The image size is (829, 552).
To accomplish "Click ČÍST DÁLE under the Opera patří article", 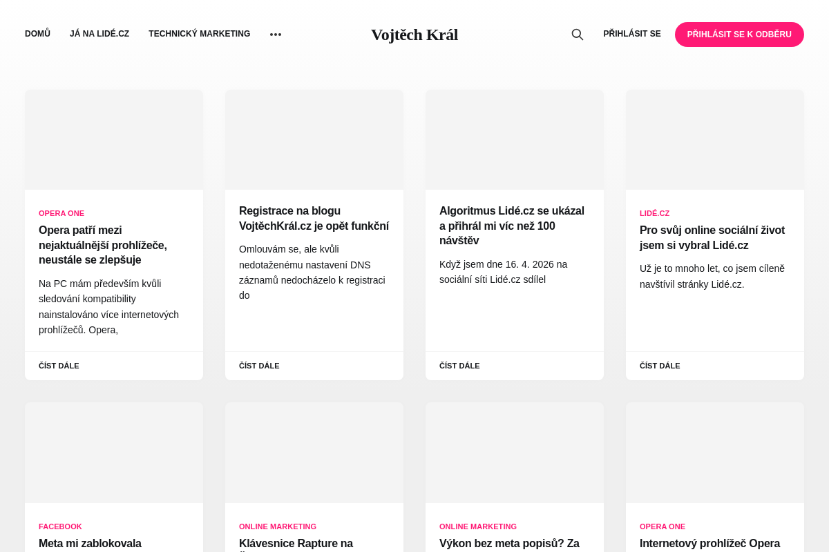I will [x=59, y=366].
